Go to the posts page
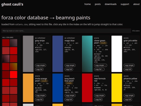The width and height of the screenshot is (141, 106). coord(98,4)
